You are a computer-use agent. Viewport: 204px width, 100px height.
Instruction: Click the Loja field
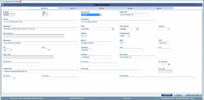(x=45, y=15)
